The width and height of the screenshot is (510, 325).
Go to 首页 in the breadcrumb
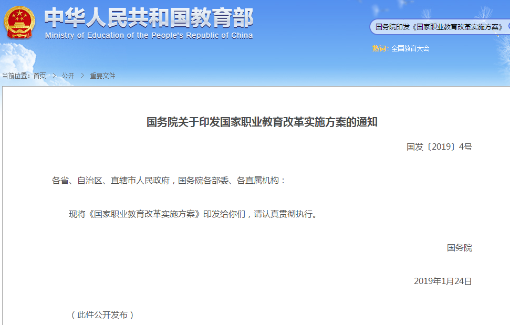(x=40, y=76)
